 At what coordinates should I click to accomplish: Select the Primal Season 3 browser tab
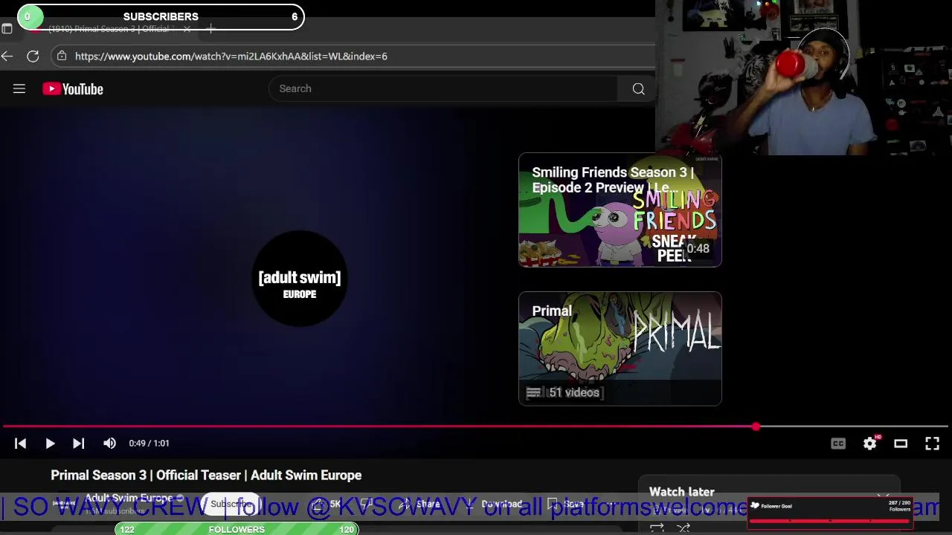click(x=112, y=29)
